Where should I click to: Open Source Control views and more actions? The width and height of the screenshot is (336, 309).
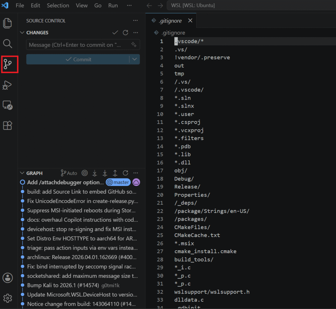pos(136,21)
